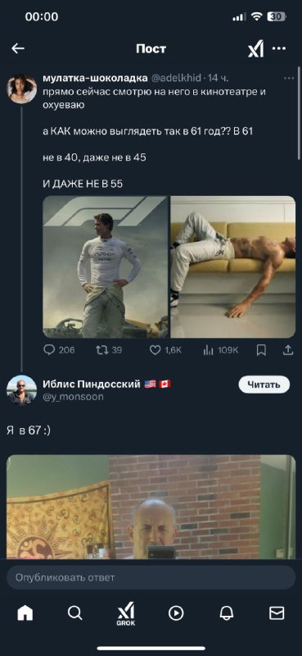The width and height of the screenshot is (302, 656).
Task: Open the couch photo image
Action: [x=232, y=267]
